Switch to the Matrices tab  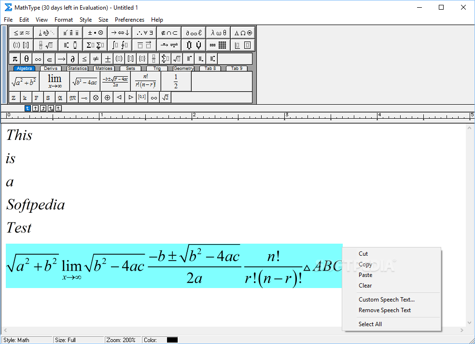pos(103,69)
